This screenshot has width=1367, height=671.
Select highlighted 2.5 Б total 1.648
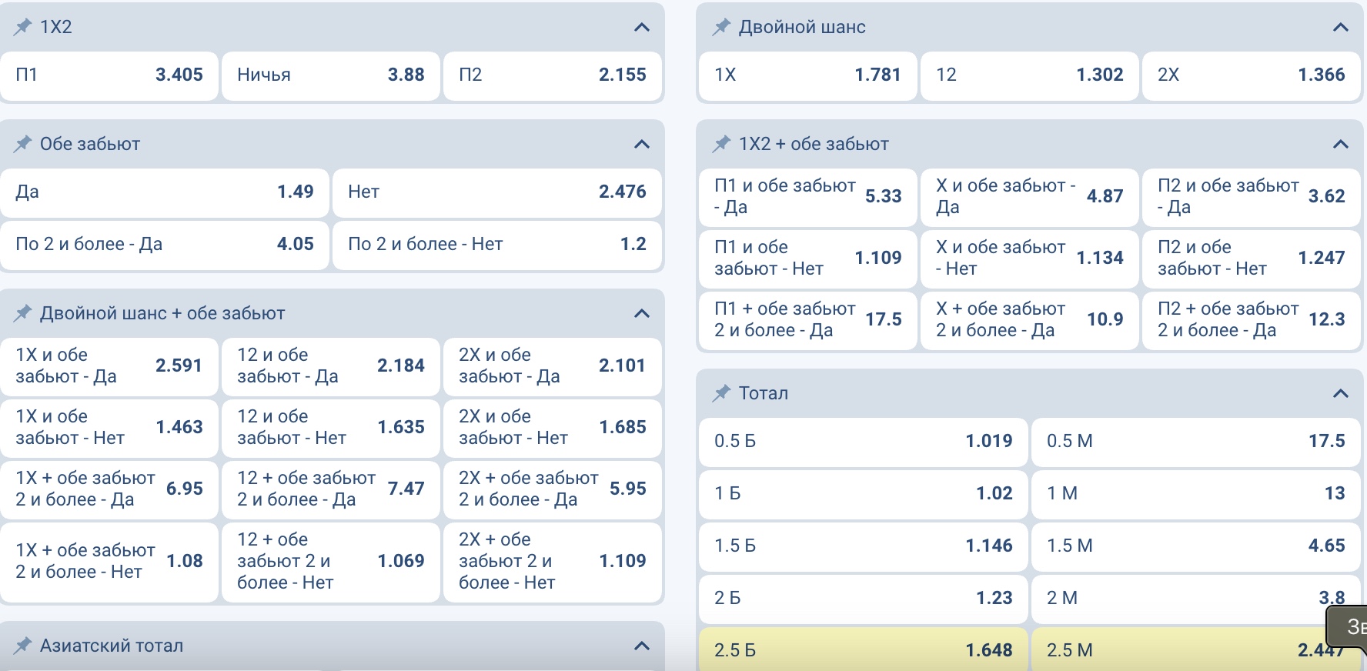point(863,650)
